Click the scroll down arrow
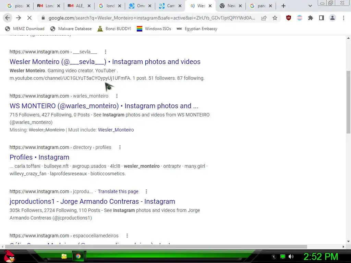 [348, 241]
